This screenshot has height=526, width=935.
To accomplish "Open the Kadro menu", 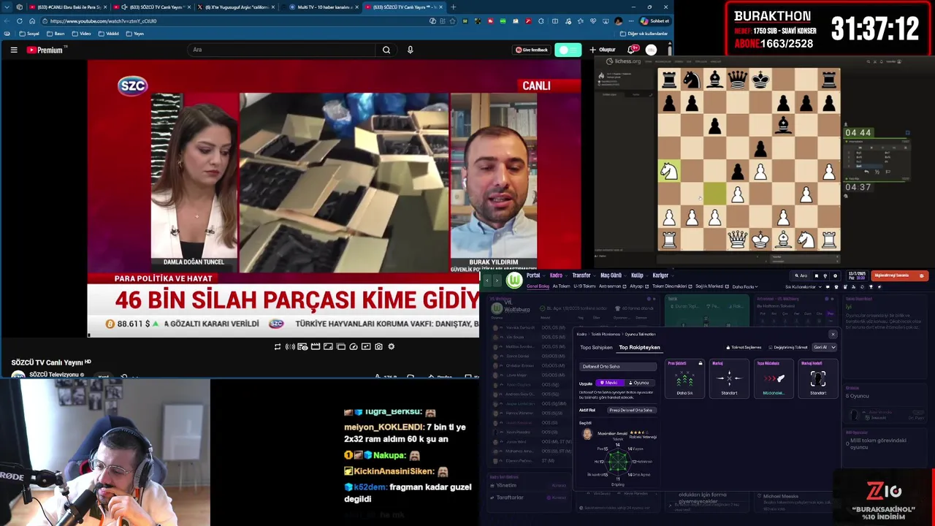I will pyautogui.click(x=558, y=275).
